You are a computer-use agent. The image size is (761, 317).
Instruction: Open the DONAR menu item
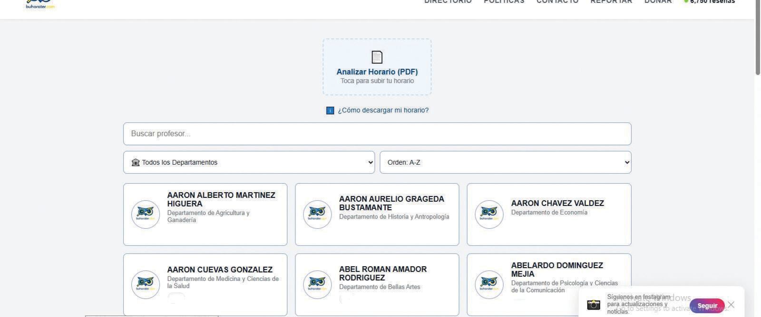click(x=658, y=1)
